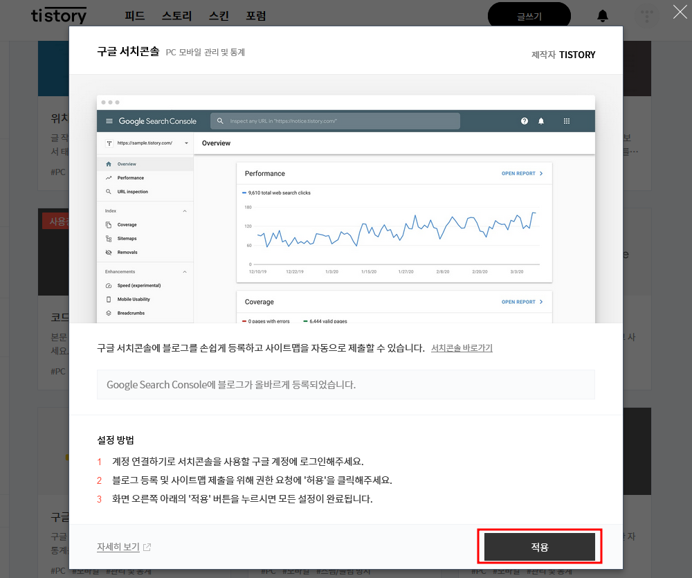This screenshot has height=578, width=692.
Task: Open the 서치콘솔 바로가기 link
Action: pyautogui.click(x=462, y=348)
